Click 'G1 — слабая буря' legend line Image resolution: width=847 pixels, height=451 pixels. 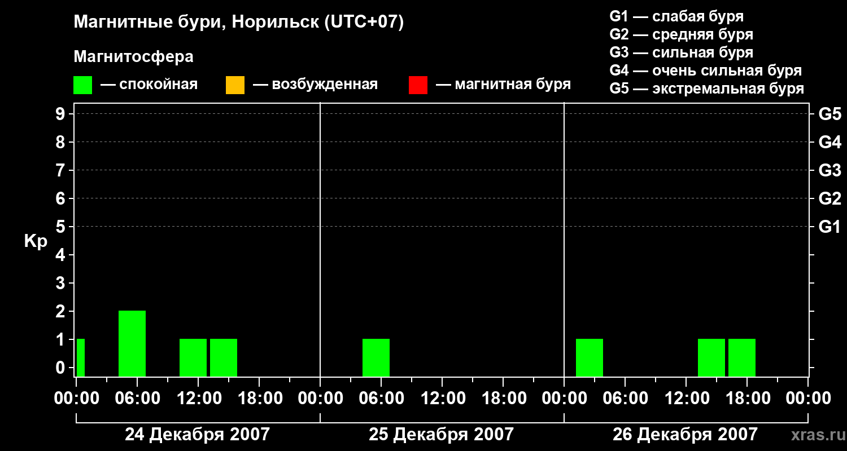[676, 16]
